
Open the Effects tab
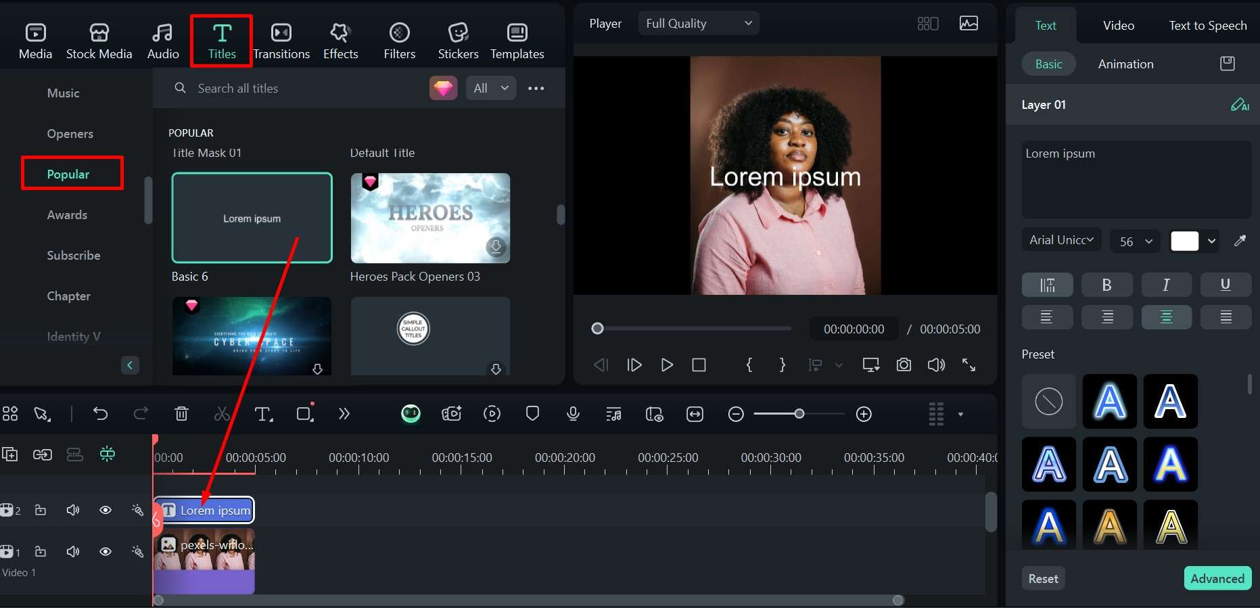coord(340,41)
